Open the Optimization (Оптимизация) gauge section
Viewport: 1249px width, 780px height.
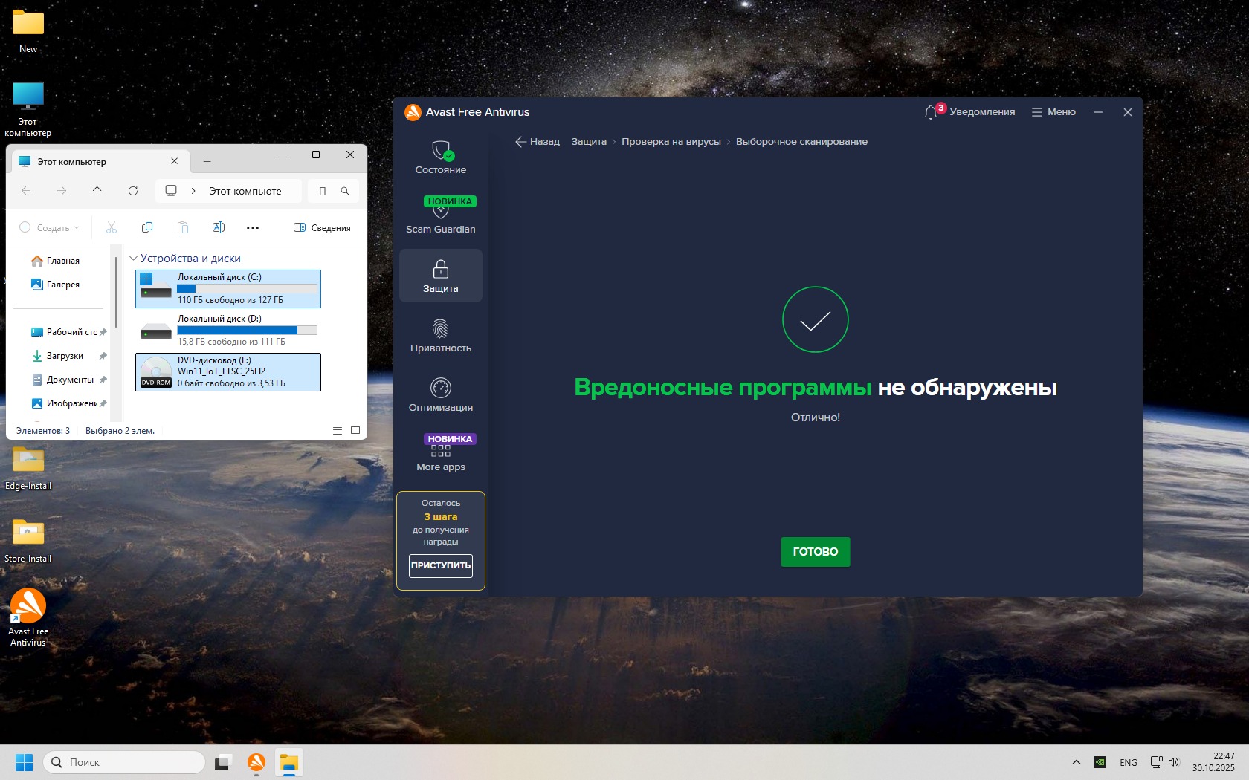coord(440,394)
